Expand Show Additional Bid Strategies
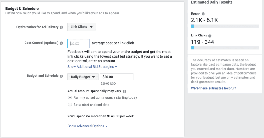264x138 pixels. pyautogui.click(x=92, y=67)
